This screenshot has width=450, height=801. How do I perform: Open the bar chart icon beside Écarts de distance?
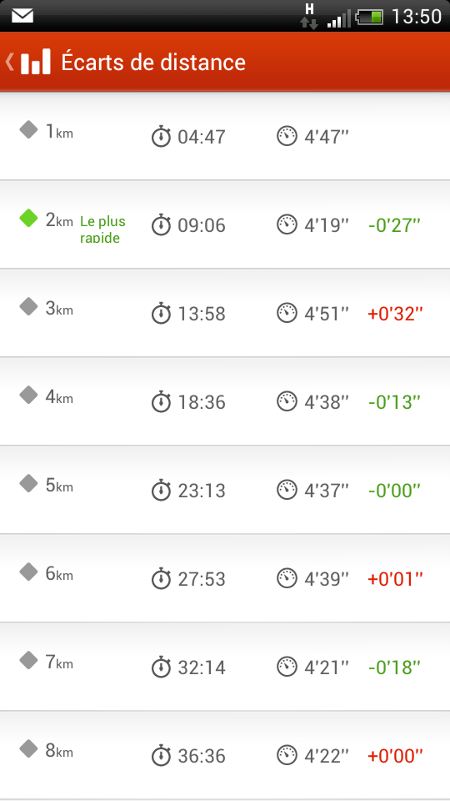(x=36, y=62)
